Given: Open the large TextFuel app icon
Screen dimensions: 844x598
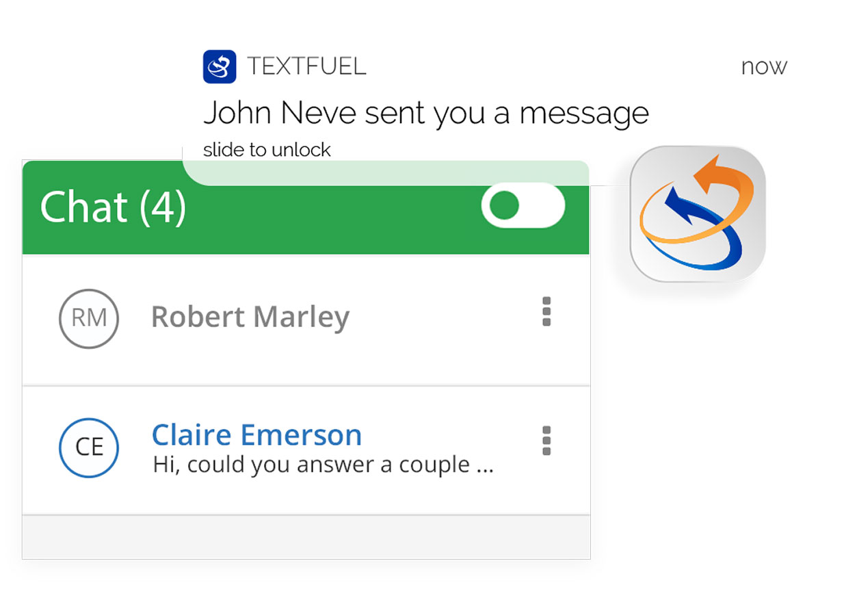Looking at the screenshot, I should pos(698,214).
